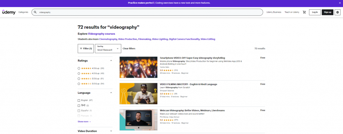343x134 pixels.
Task: Go to Udemy Business
Action: tap(274, 12)
